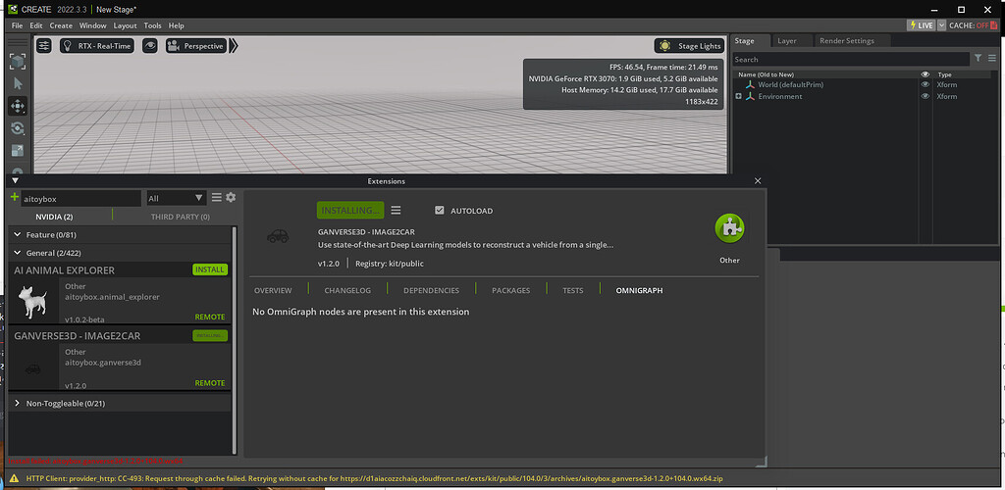The image size is (1005, 490).
Task: Open the Window menu
Action: 93,25
